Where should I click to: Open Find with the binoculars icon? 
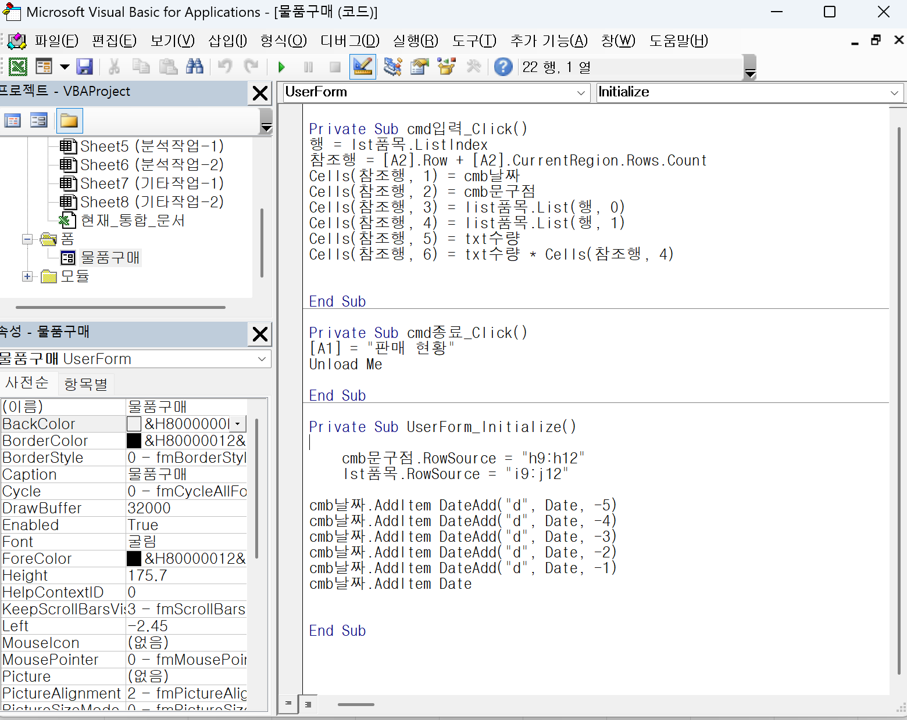194,67
